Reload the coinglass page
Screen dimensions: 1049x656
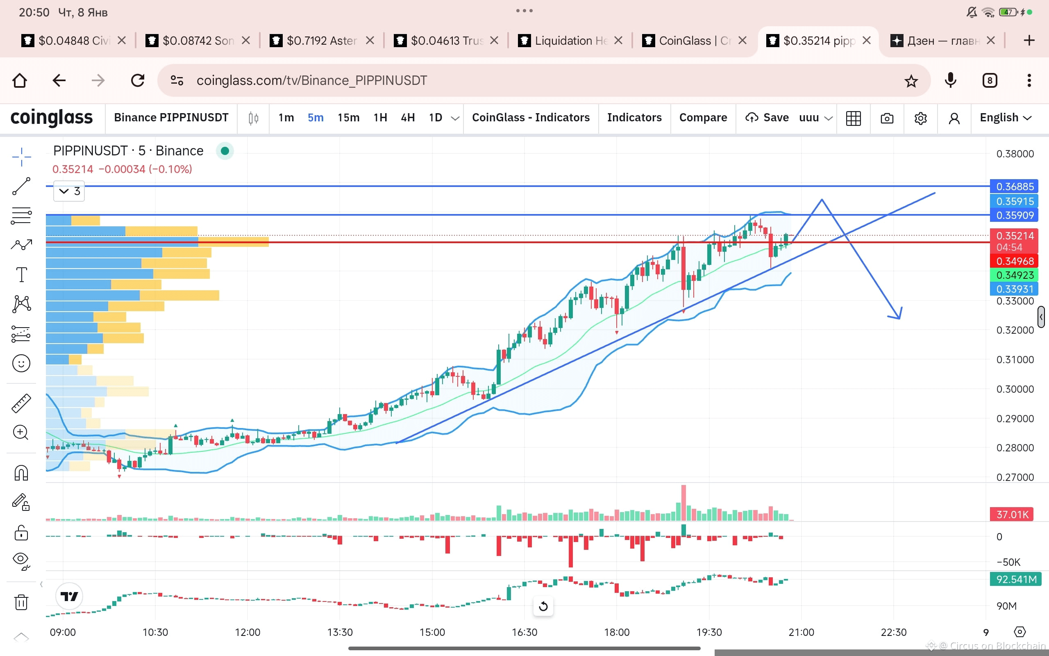coord(138,80)
